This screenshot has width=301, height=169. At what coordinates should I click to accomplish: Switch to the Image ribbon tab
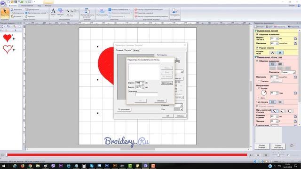(27, 6)
